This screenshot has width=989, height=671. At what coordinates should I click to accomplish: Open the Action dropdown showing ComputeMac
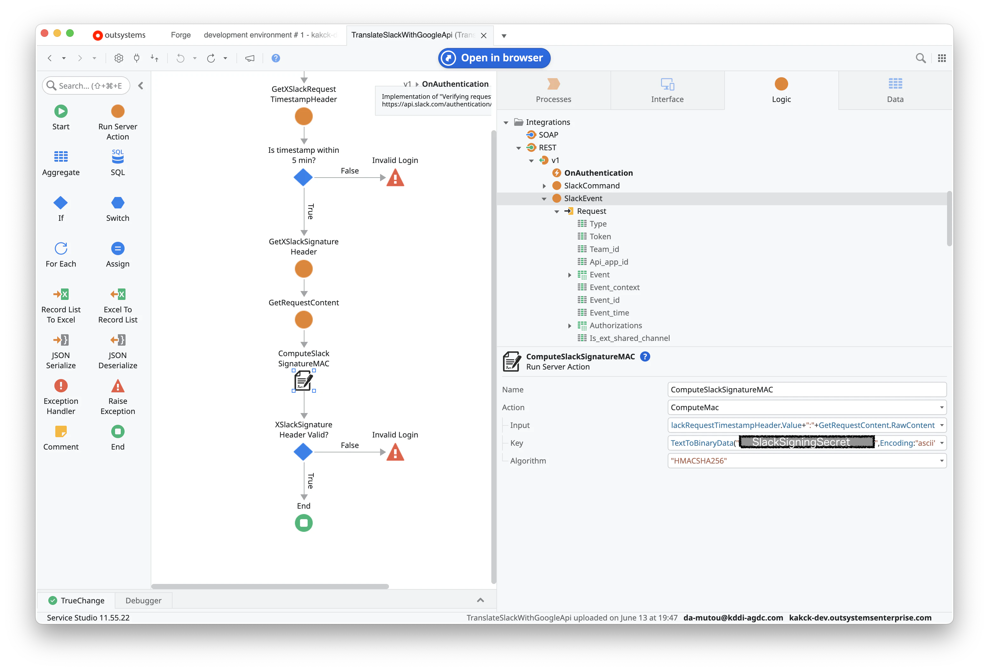click(x=807, y=407)
